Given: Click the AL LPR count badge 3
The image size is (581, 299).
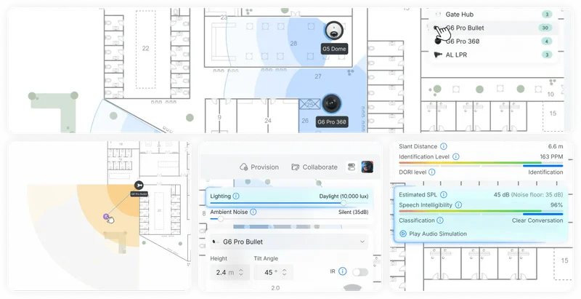Looking at the screenshot, I should 547,55.
